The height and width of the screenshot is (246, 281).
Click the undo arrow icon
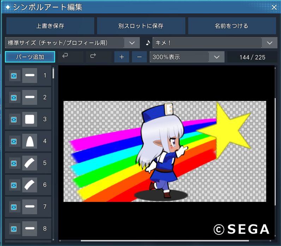65,55
